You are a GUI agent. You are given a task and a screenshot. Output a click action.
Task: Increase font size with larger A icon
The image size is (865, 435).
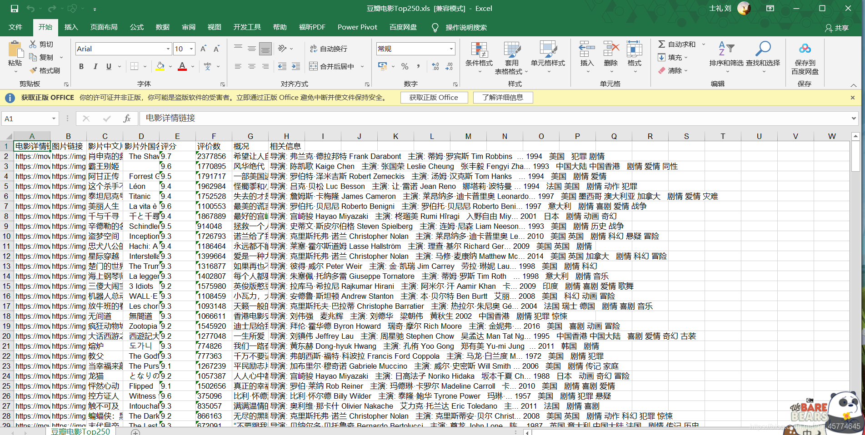[203, 49]
